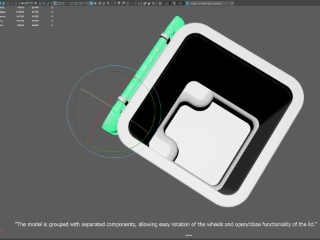This screenshot has height=240, width=320.
Task: Click the exposure reset icon
Action: pos(160,3)
